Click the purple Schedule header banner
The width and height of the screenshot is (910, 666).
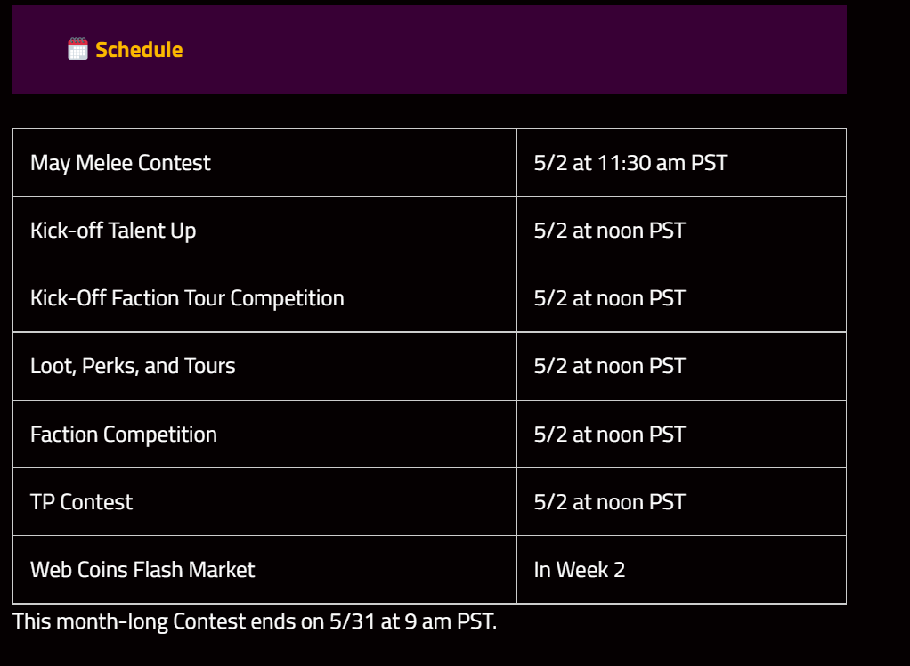[x=429, y=50]
